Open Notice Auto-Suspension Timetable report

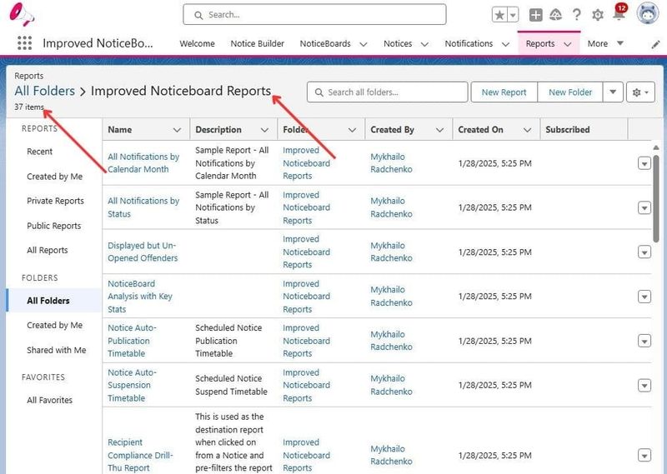pos(132,385)
